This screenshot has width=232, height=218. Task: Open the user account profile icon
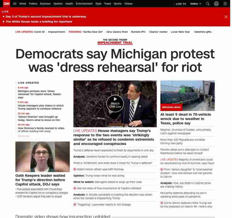click(x=216, y=4)
